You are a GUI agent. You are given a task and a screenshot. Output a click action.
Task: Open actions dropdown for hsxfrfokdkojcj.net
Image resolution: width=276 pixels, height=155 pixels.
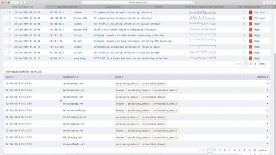pos(267,117)
